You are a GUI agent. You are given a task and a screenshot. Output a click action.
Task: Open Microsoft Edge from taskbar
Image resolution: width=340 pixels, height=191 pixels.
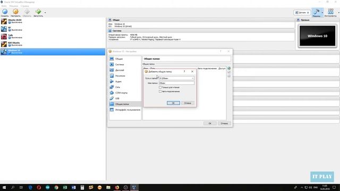30,187
